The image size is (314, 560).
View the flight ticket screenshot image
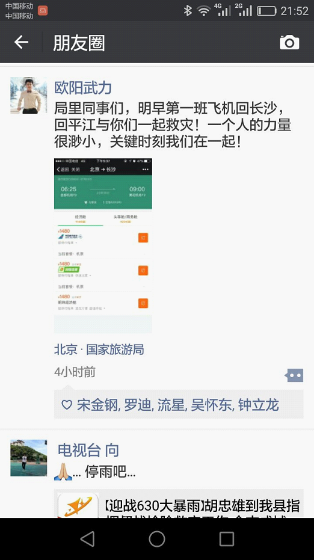coord(103,245)
